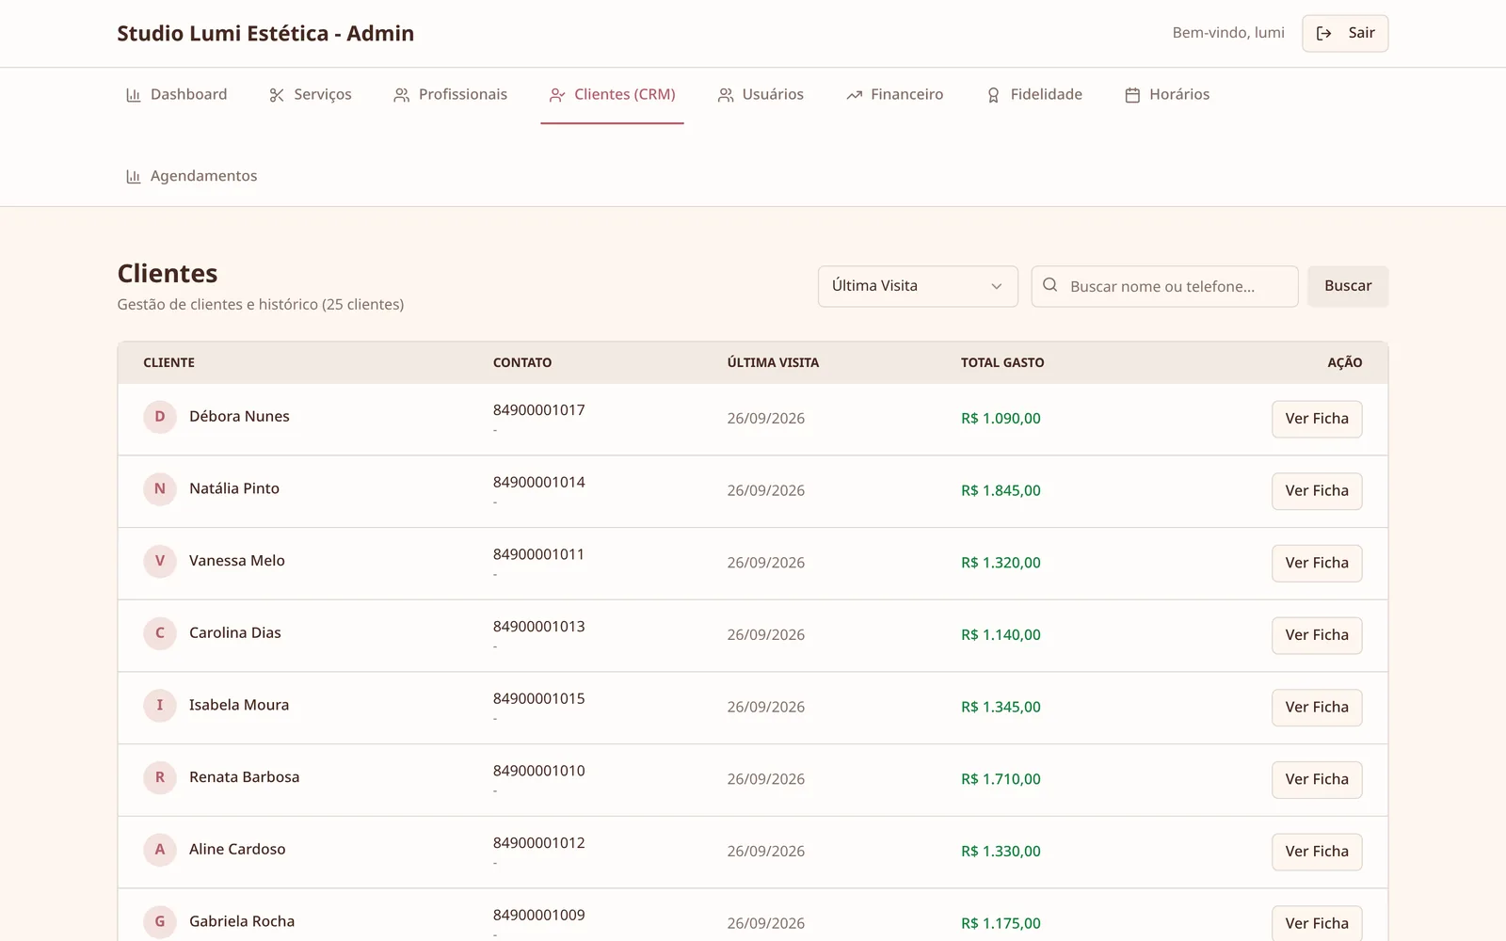
Task: Open the Usuários tab
Action: pos(761,95)
